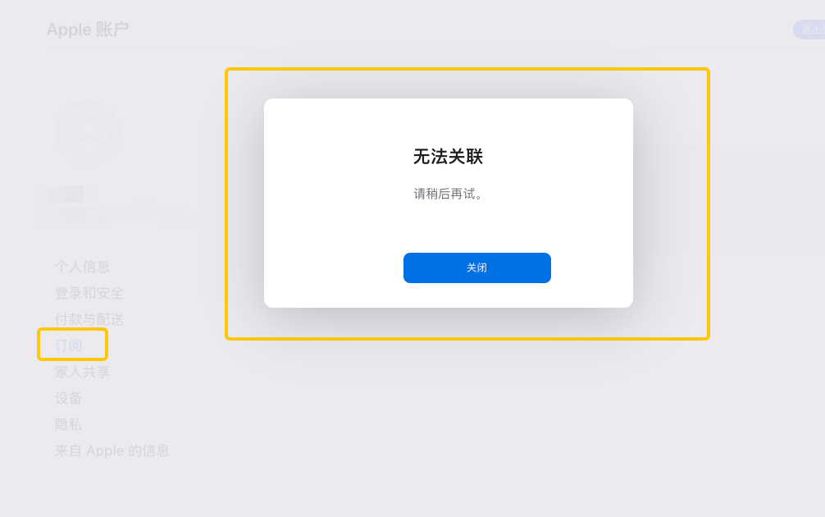
Task: Open 个人信息 in the sidebar
Action: coord(82,267)
